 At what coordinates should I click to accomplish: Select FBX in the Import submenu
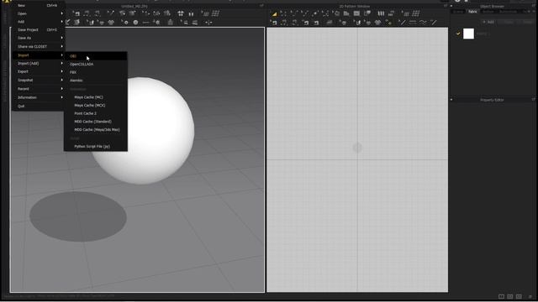pyautogui.click(x=95, y=72)
